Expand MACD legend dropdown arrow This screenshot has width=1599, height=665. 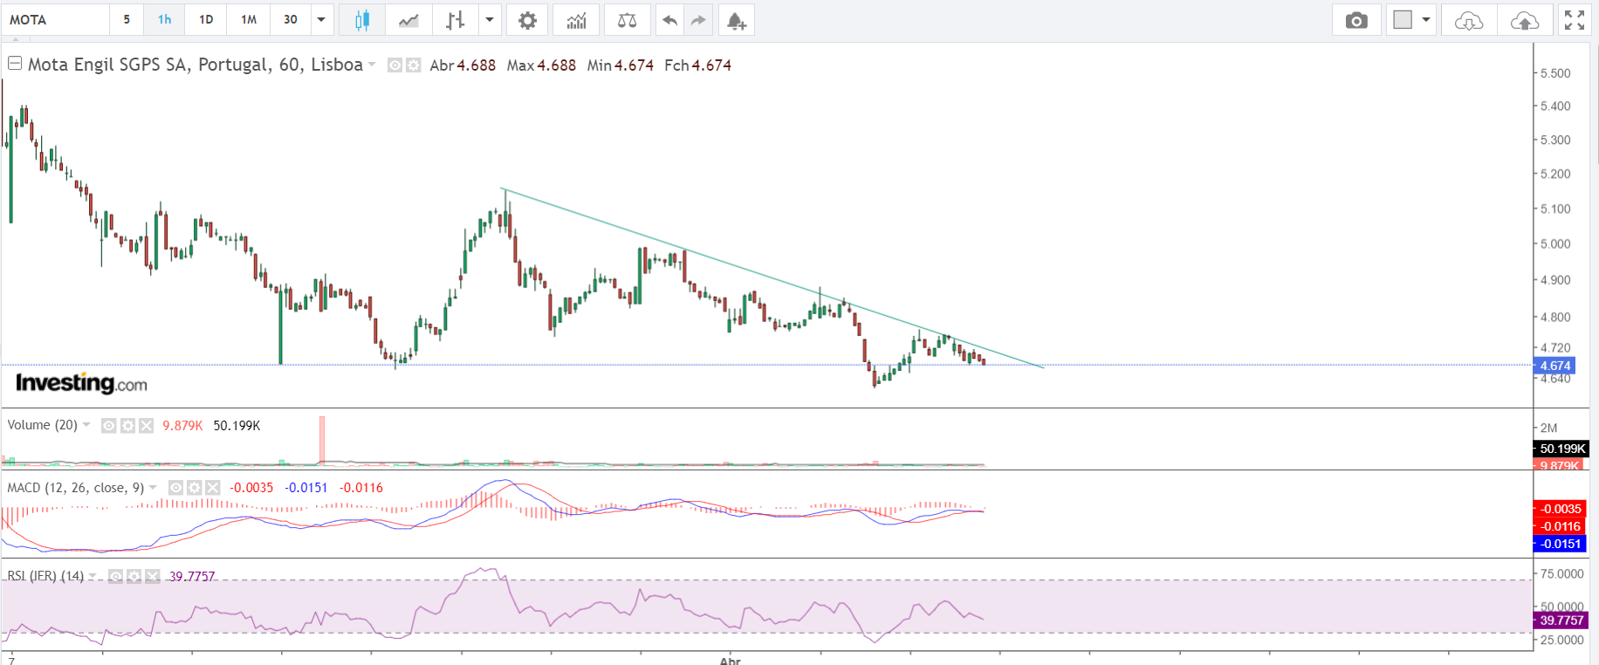coord(154,487)
